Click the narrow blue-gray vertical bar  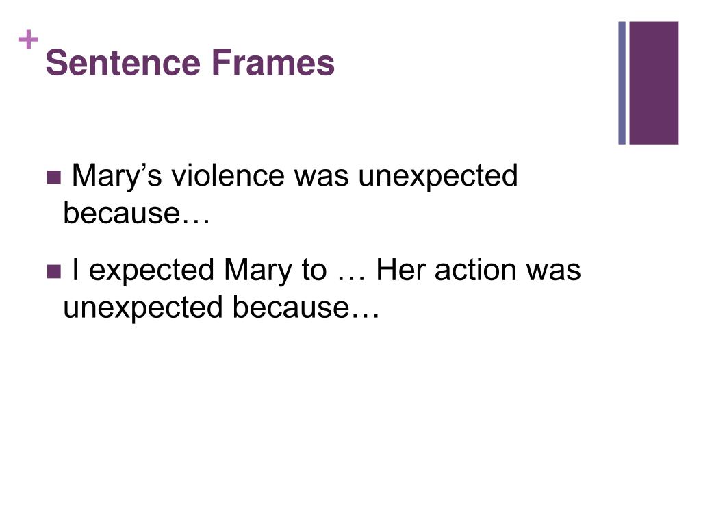pos(622,83)
